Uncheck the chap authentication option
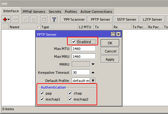The height and width of the screenshot is (114, 168). click(x=70, y=93)
